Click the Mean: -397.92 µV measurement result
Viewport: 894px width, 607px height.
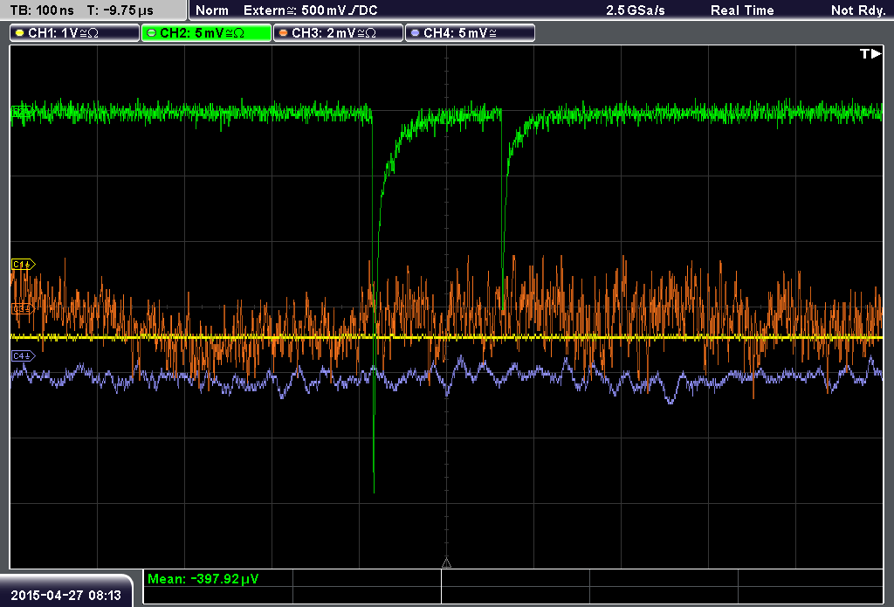(203, 578)
